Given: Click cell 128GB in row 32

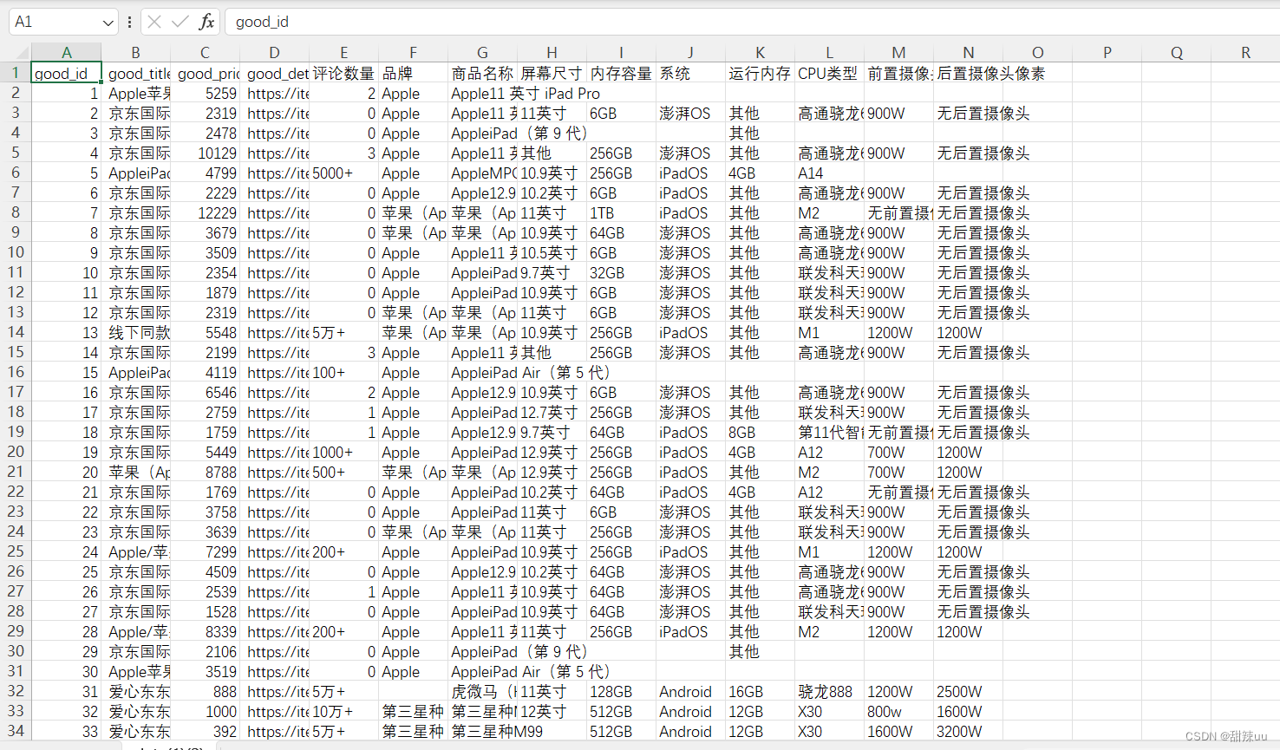Looking at the screenshot, I should click(x=622, y=692).
